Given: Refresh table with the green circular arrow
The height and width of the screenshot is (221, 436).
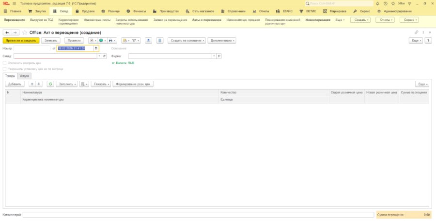Looking at the screenshot, I should pos(50,84).
